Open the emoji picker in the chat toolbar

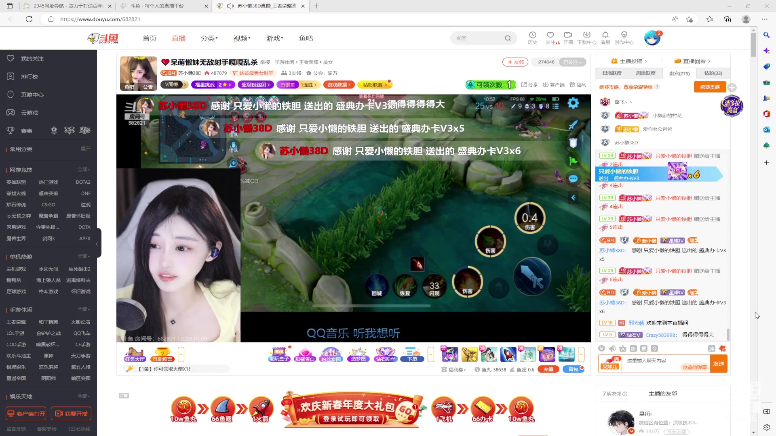602,348
